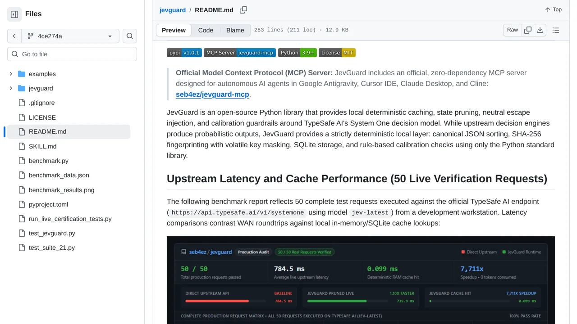Copy the file path icon next to README.md
This screenshot has height=324, width=577.
243,10
